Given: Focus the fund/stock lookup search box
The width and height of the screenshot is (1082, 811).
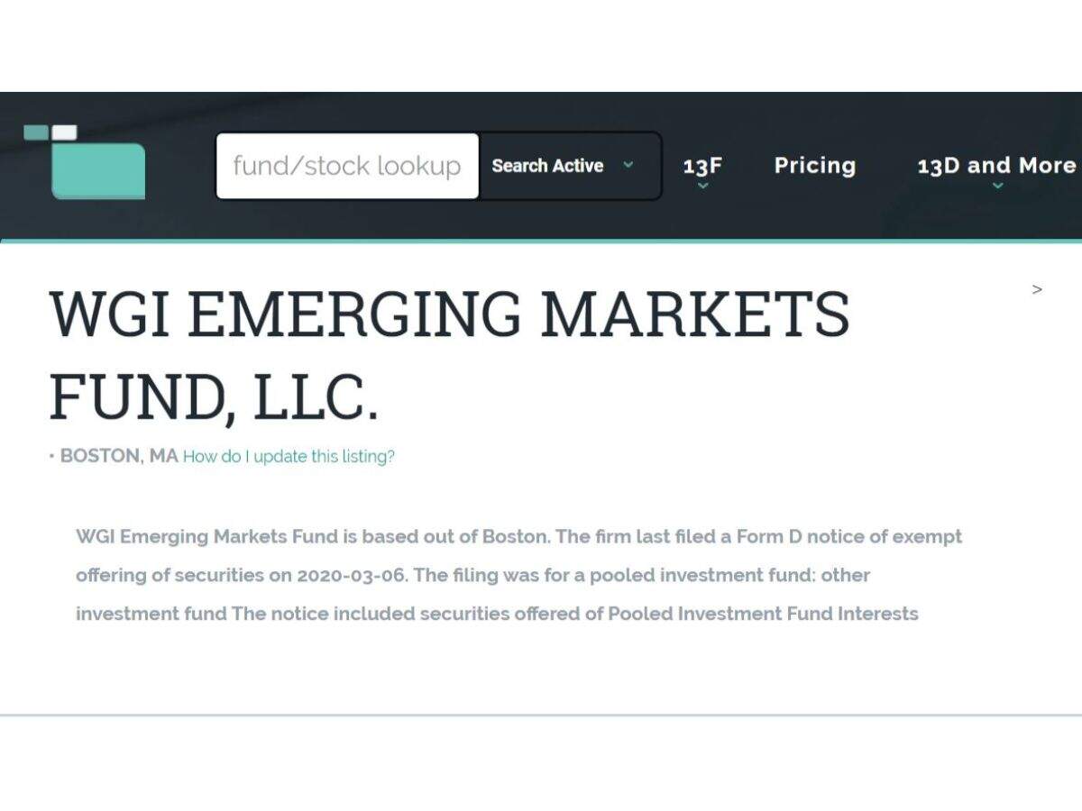Looking at the screenshot, I should (x=347, y=166).
